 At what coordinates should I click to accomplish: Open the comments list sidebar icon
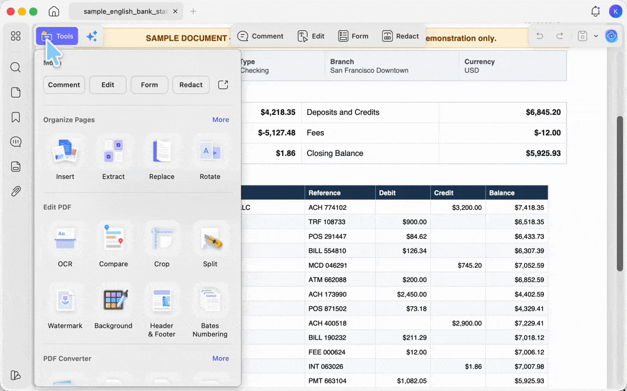point(15,142)
